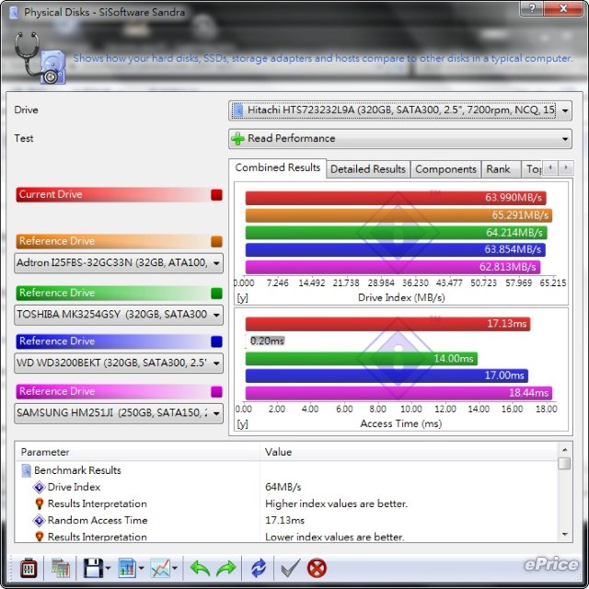The image size is (589, 589).
Task: Open the options mixer icon in bottom toolbar
Action: tap(28, 568)
